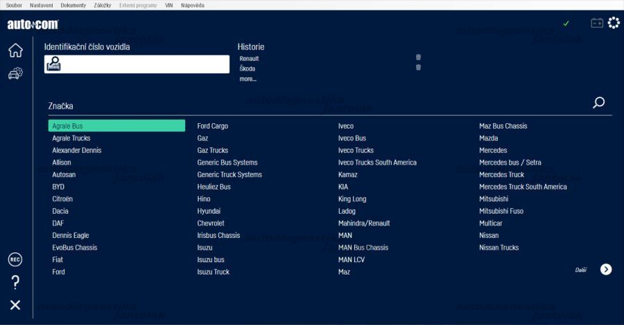624x325 pixels.
Task: Click the autocom logo
Action: [33, 24]
